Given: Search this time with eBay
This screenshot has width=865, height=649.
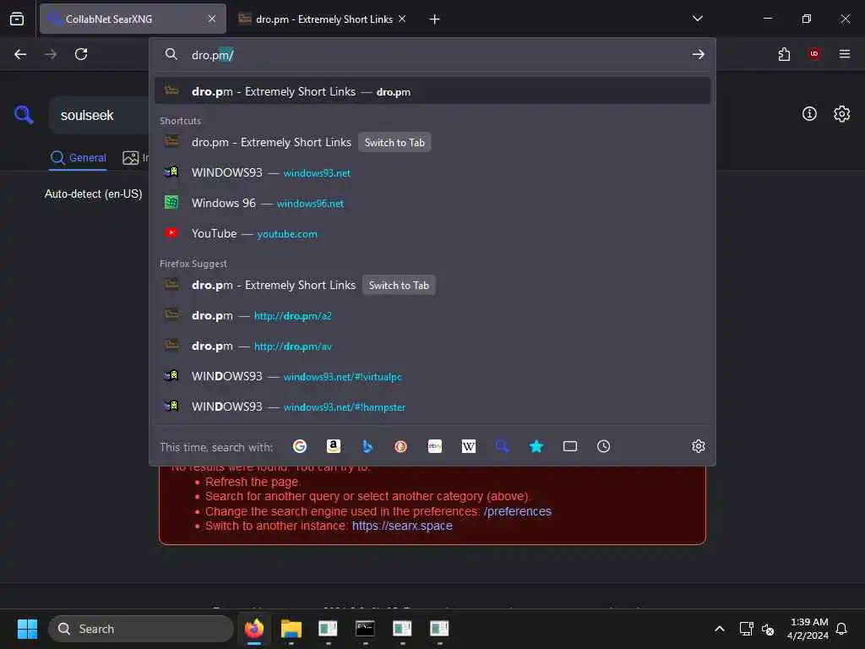Looking at the screenshot, I should [x=435, y=446].
